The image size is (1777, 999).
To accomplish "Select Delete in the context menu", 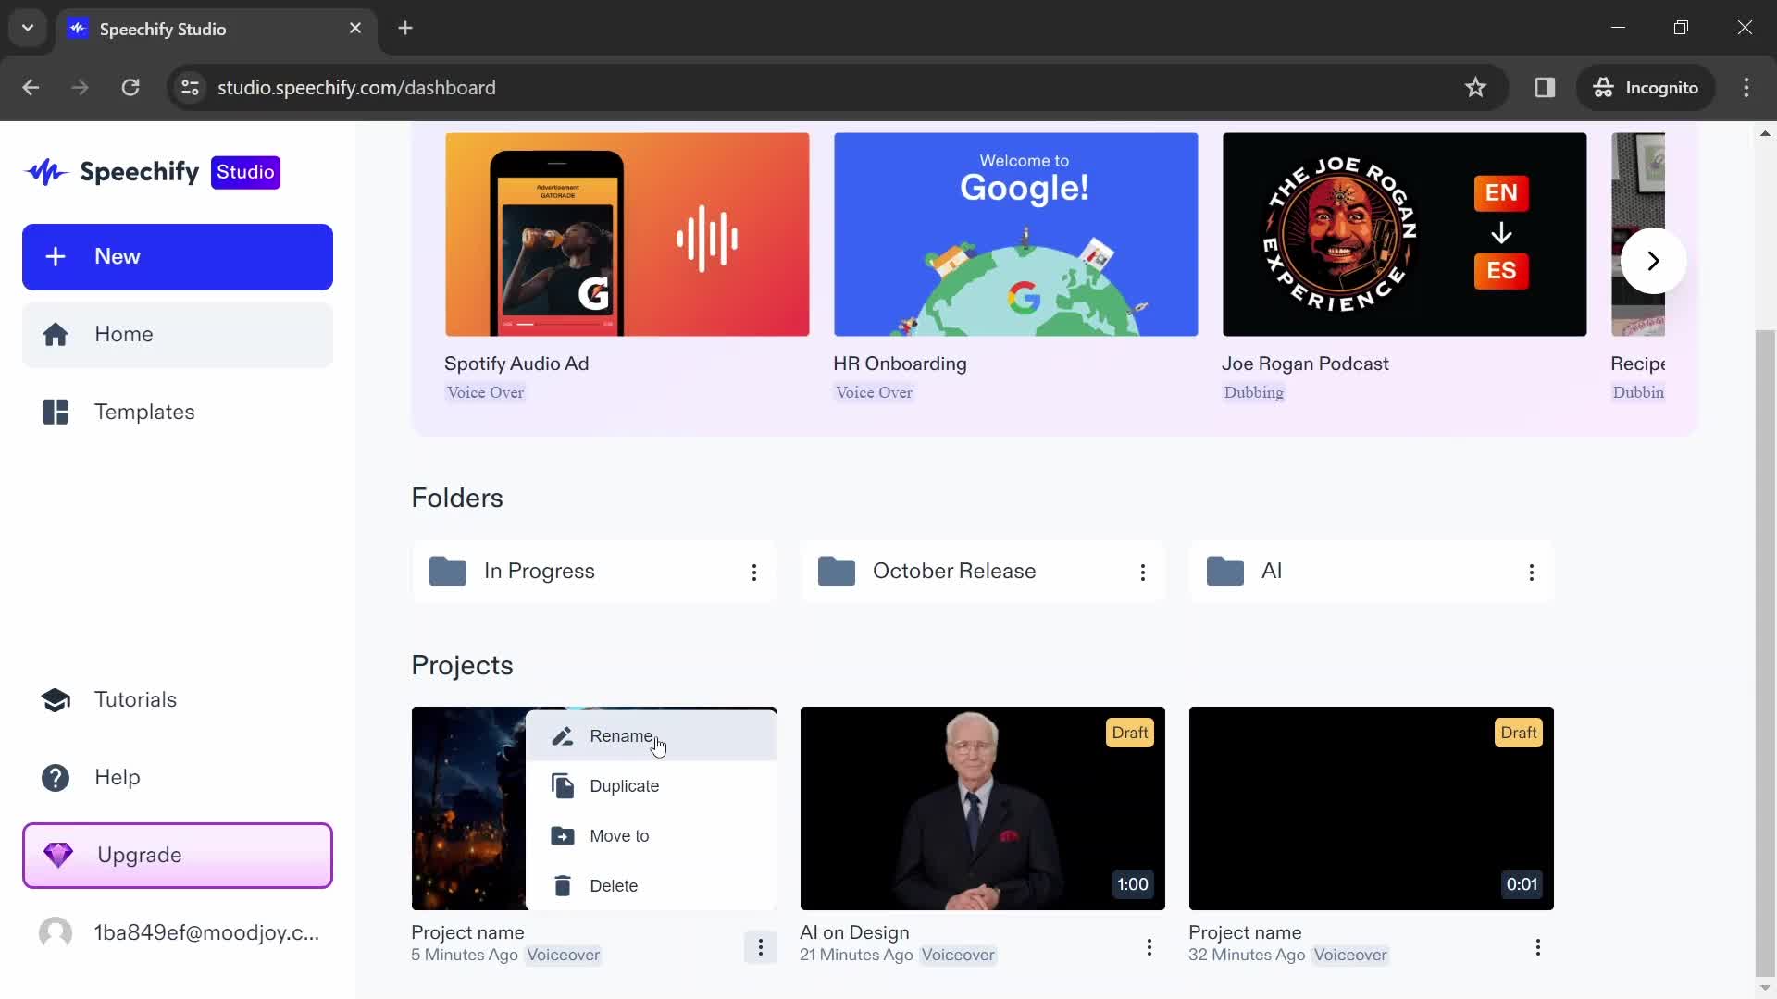I will (x=652, y=886).
